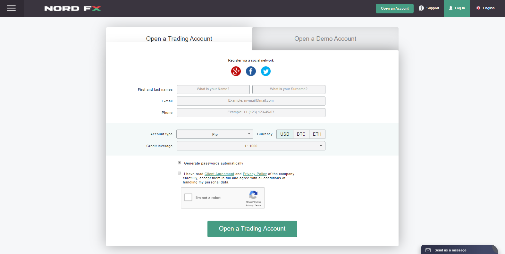Open the English language selector
This screenshot has height=254, width=505.
pos(485,8)
